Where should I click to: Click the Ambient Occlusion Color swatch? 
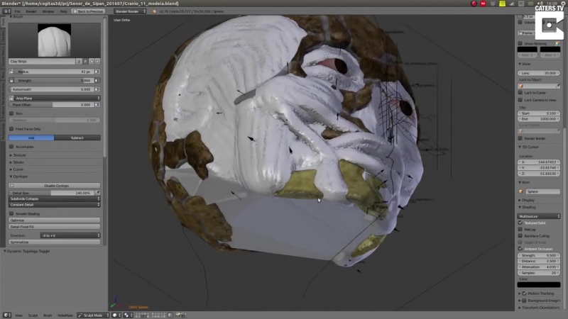[539, 285]
